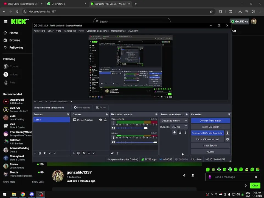Image resolution: width=264 pixels, height=198 pixels.
Task: Click the Duración 300 ms field
Action: tap(177, 127)
